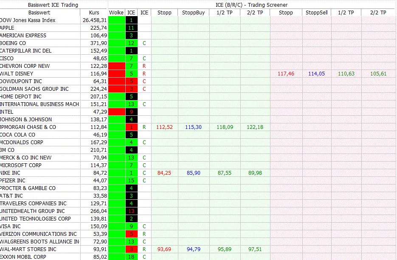
Task: Click red Wolke cell for INTEL
Action: [117, 112]
